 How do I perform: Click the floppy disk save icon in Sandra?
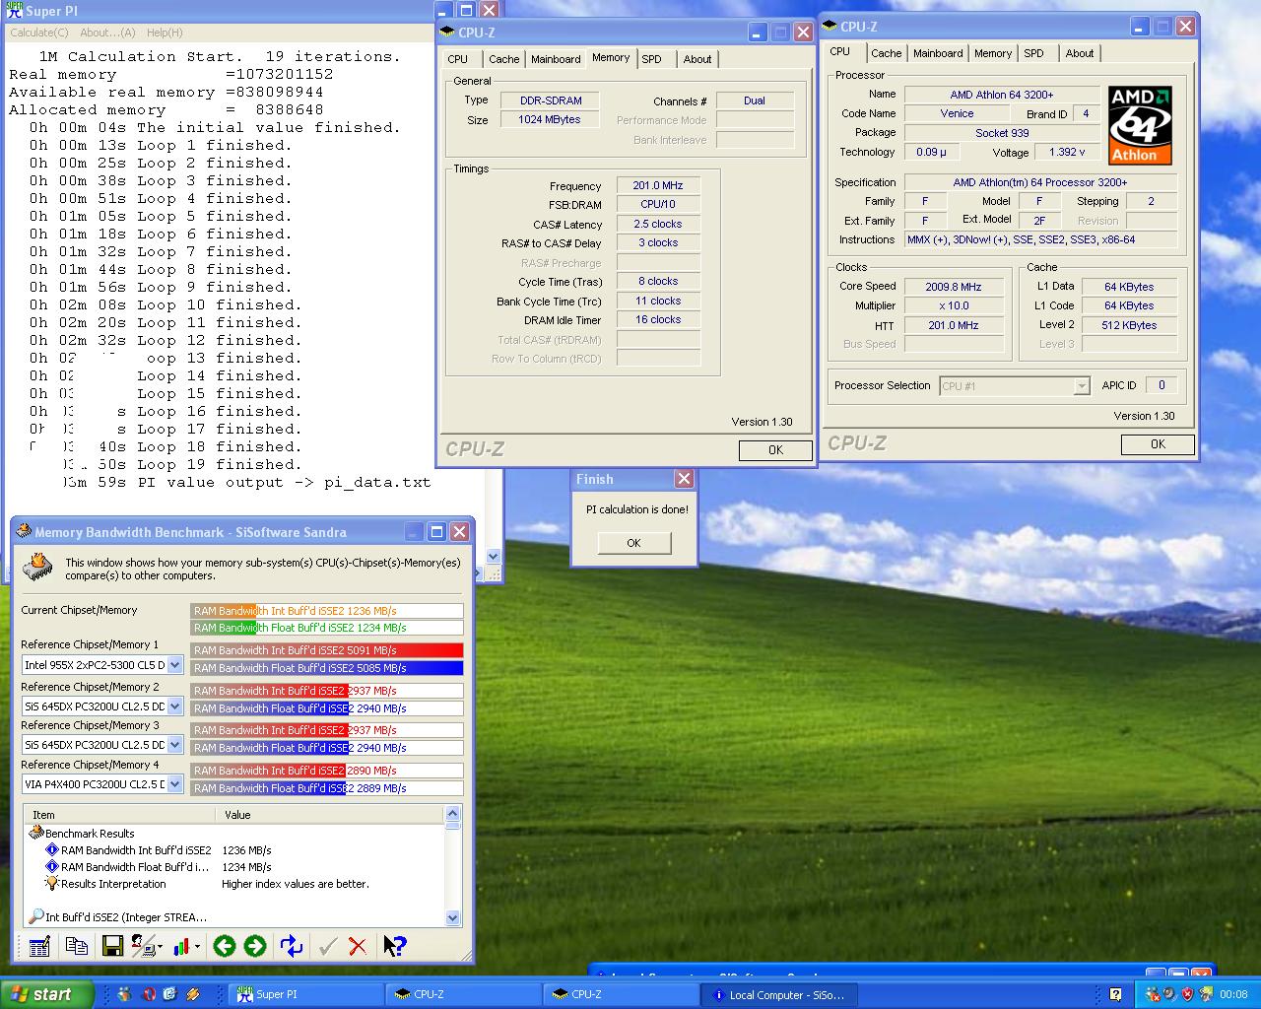pyautogui.click(x=112, y=947)
